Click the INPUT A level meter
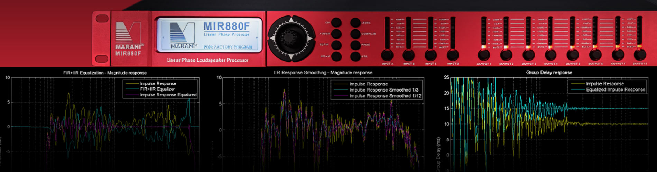The image size is (657, 172). pyautogui.click(x=387, y=32)
